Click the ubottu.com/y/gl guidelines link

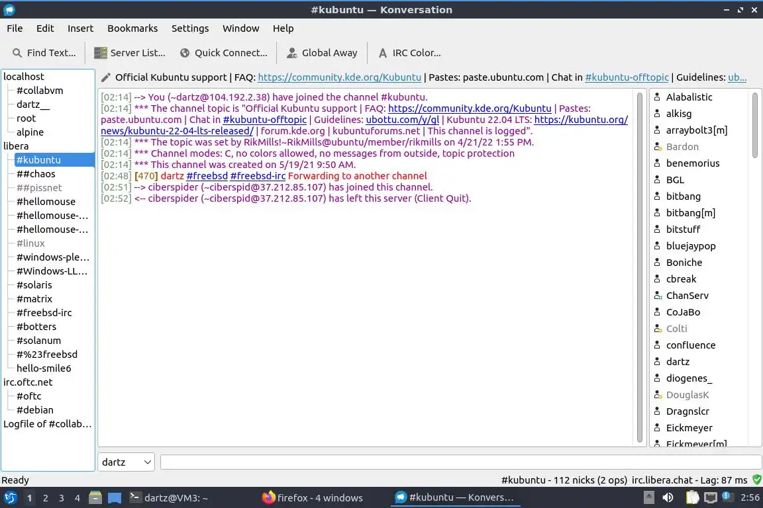(x=403, y=120)
